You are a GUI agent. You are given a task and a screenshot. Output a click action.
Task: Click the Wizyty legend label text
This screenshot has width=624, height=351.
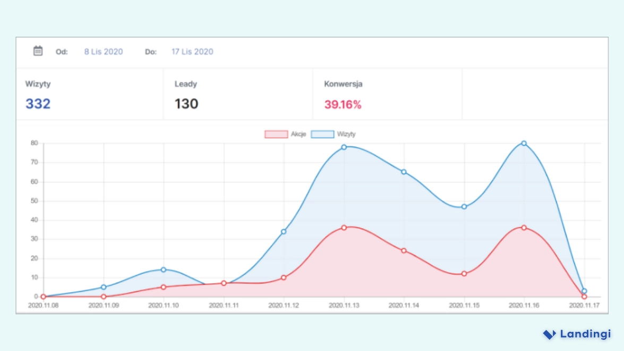coord(347,134)
